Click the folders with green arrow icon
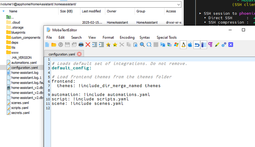The width and height of the screenshot is (255, 147). (169, 45)
